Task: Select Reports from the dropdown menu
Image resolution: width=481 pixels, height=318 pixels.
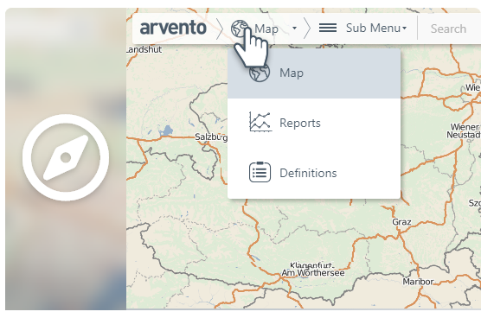Action: tap(314, 124)
